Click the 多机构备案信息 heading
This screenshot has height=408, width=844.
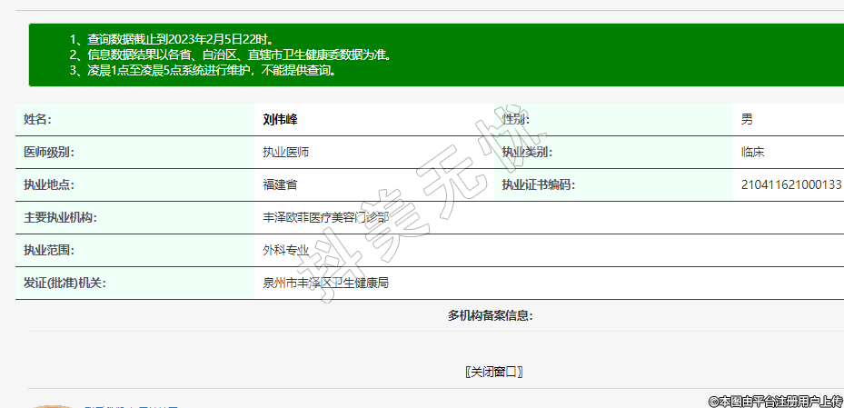tap(490, 315)
